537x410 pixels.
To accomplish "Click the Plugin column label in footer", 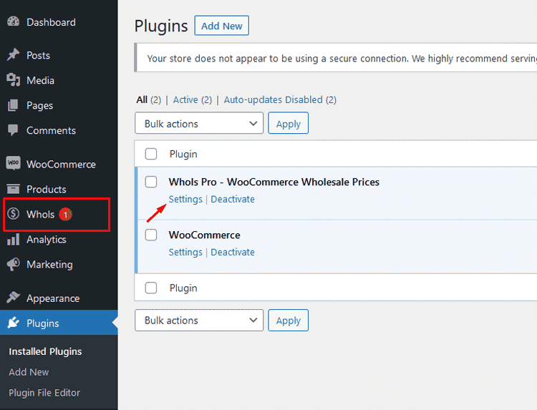I will 183,288.
